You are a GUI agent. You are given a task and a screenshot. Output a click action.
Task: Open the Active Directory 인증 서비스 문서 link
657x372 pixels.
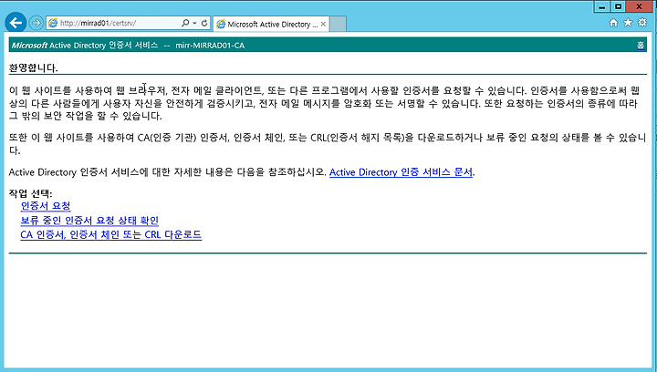tap(401, 172)
